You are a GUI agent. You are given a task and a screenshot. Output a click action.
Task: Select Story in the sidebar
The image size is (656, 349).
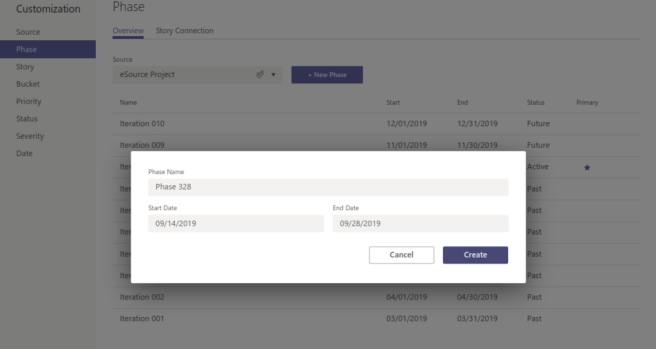point(26,67)
